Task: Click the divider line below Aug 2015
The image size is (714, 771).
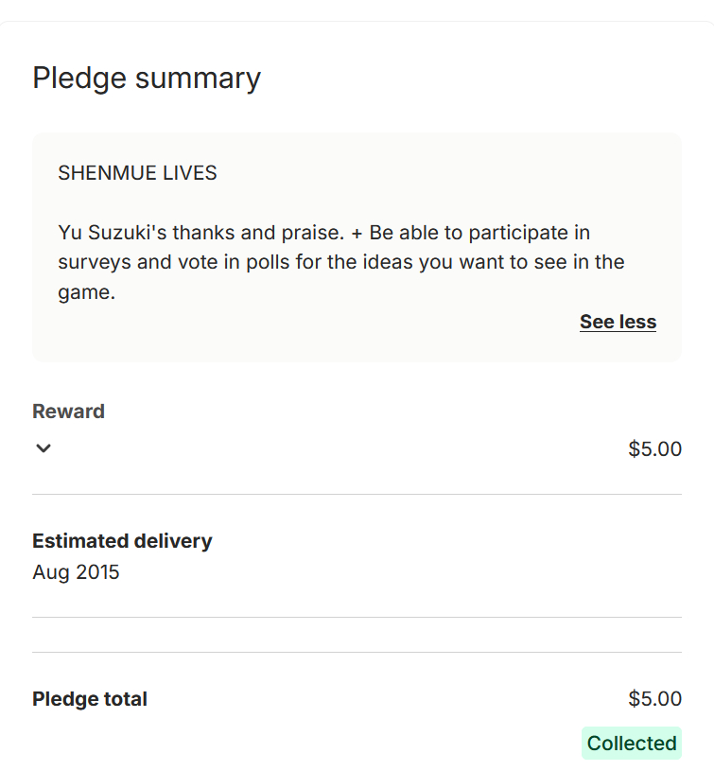Action: pos(357,617)
